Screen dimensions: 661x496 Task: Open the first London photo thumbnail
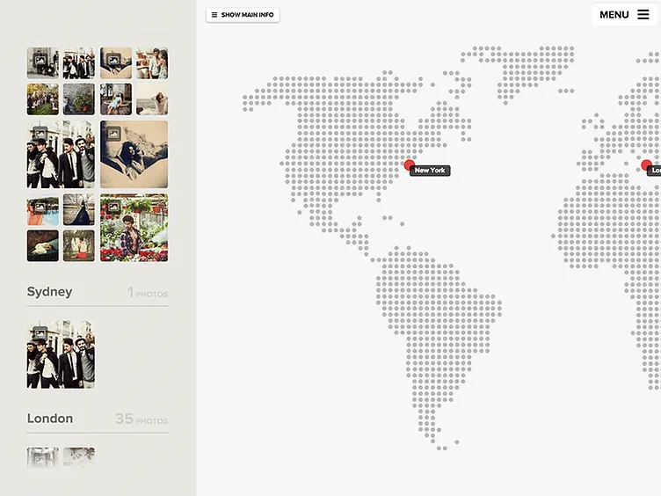pyautogui.click(x=43, y=456)
